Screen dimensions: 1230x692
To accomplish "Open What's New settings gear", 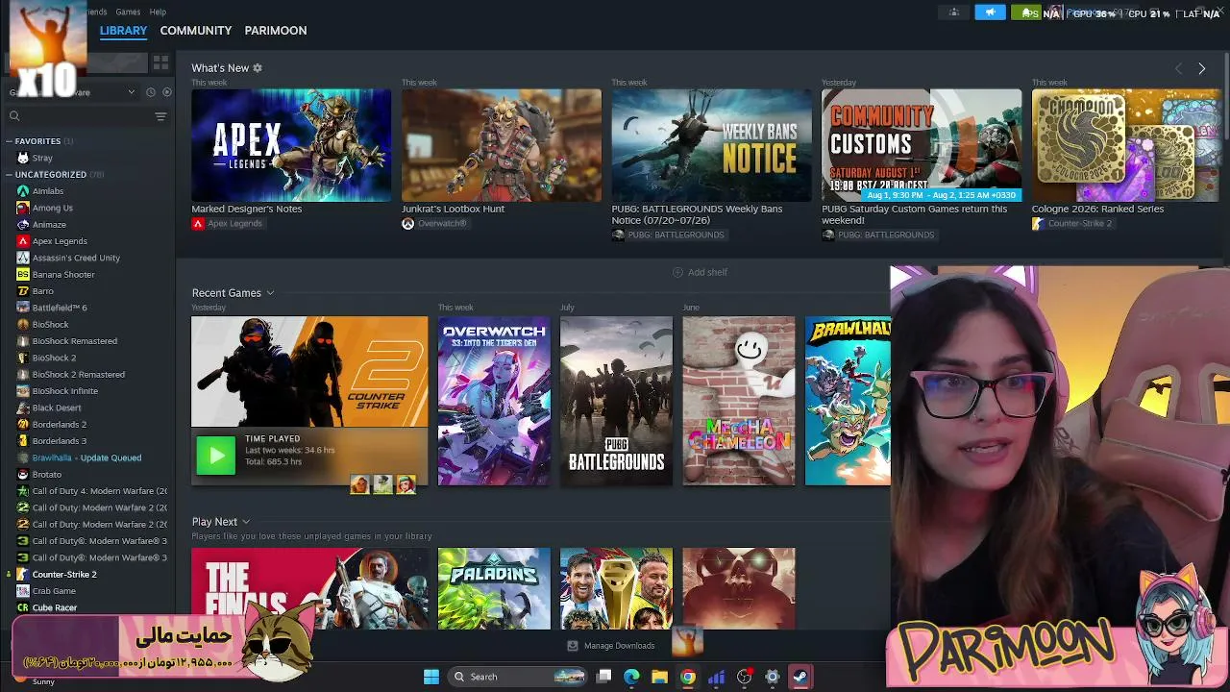I will [x=258, y=68].
